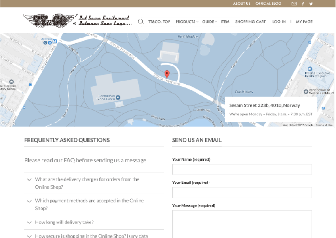This screenshot has height=238, width=336.
Task: Open the PRODUCTS dropdown menu
Action: (187, 22)
